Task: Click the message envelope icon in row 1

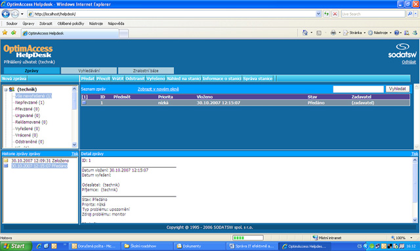Action: point(84,103)
